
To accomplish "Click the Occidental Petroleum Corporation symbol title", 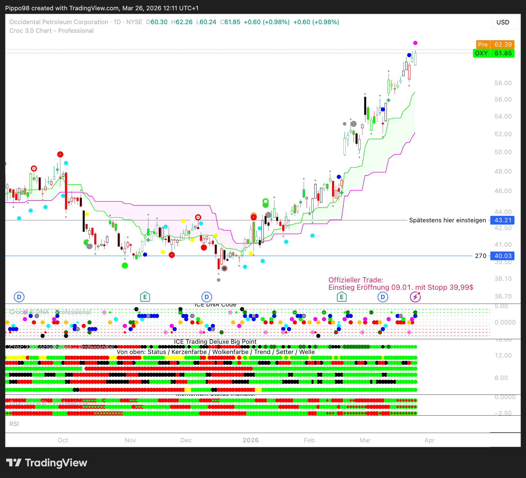I will pos(59,22).
